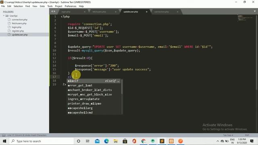Open the Preferences menu
Viewport: 258px width, 145px height.
(71, 6)
